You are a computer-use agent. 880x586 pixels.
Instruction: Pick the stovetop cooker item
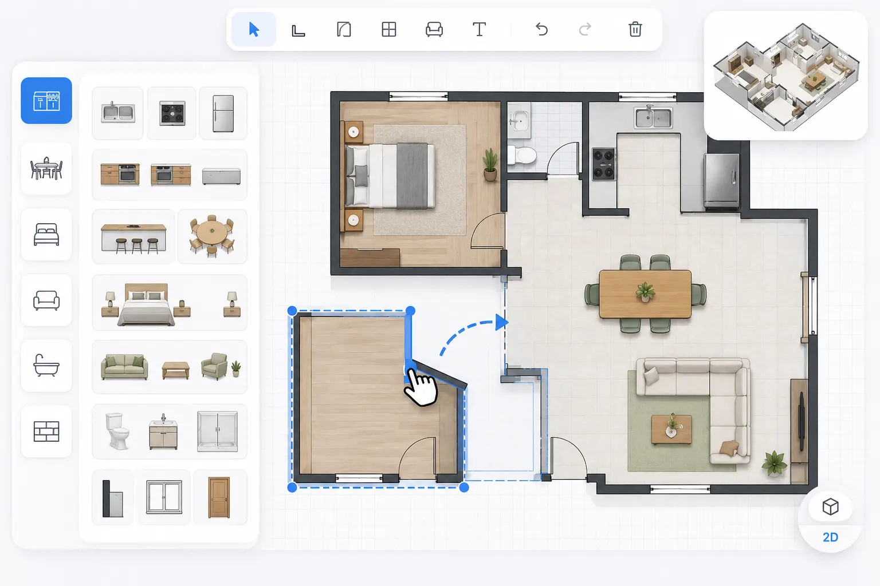pos(172,113)
